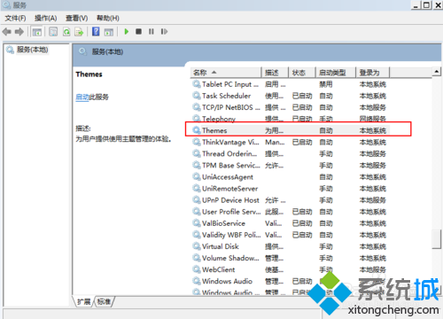Select the Windows Audio service row
This screenshot has height=319, width=443.
pos(291,281)
